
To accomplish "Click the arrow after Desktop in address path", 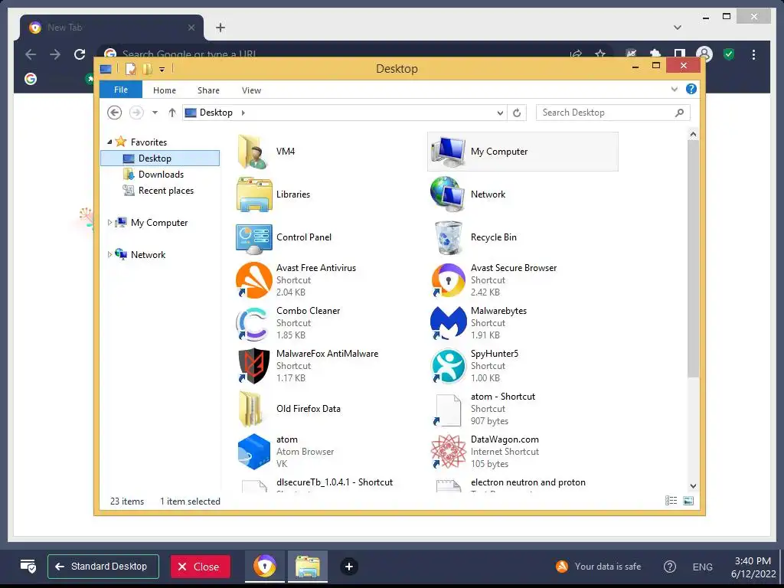I will point(243,113).
